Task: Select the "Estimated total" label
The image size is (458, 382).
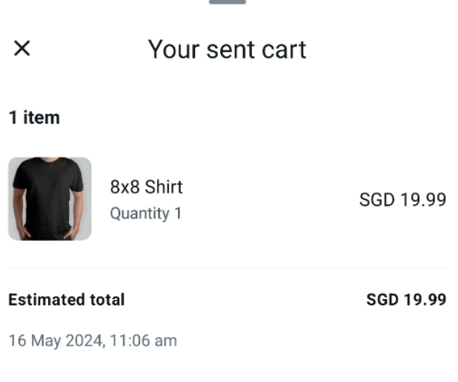Action: coord(66,300)
